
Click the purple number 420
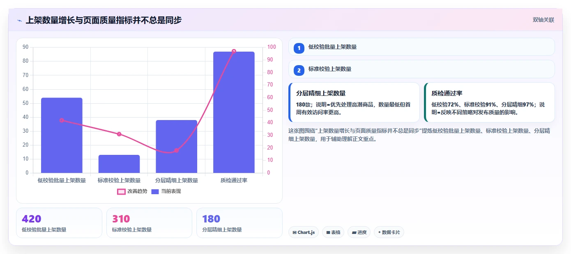click(32, 219)
